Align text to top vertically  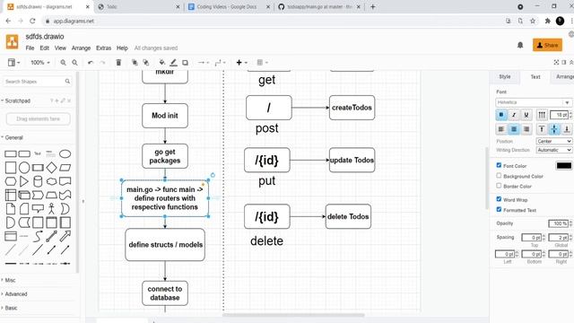point(542,129)
